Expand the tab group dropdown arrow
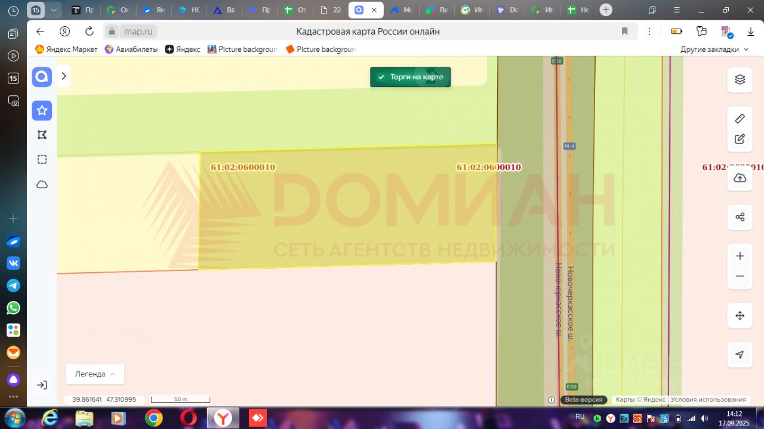The height and width of the screenshot is (429, 764). (x=54, y=10)
